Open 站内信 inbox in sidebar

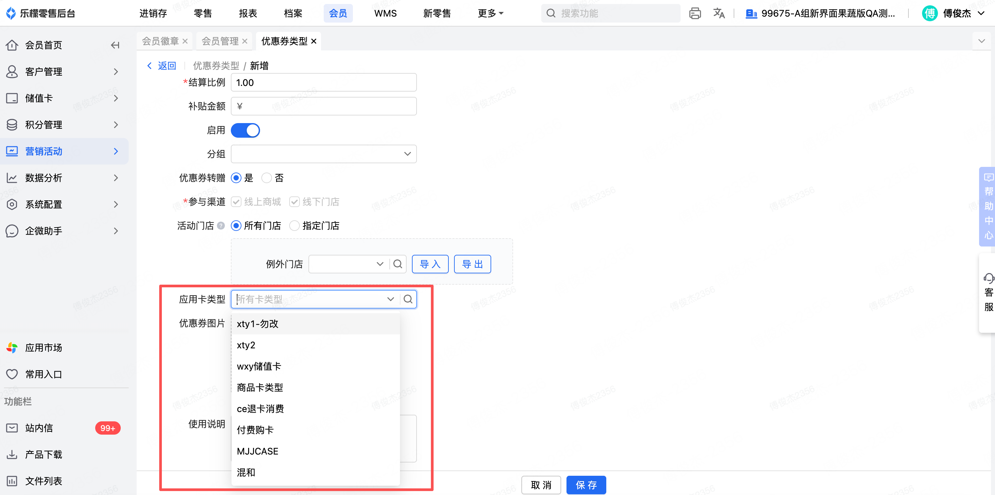click(38, 428)
